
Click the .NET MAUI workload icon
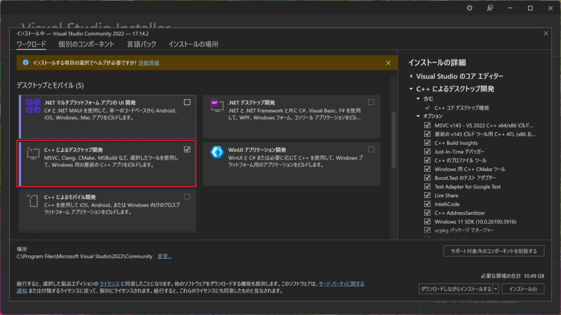(33, 106)
